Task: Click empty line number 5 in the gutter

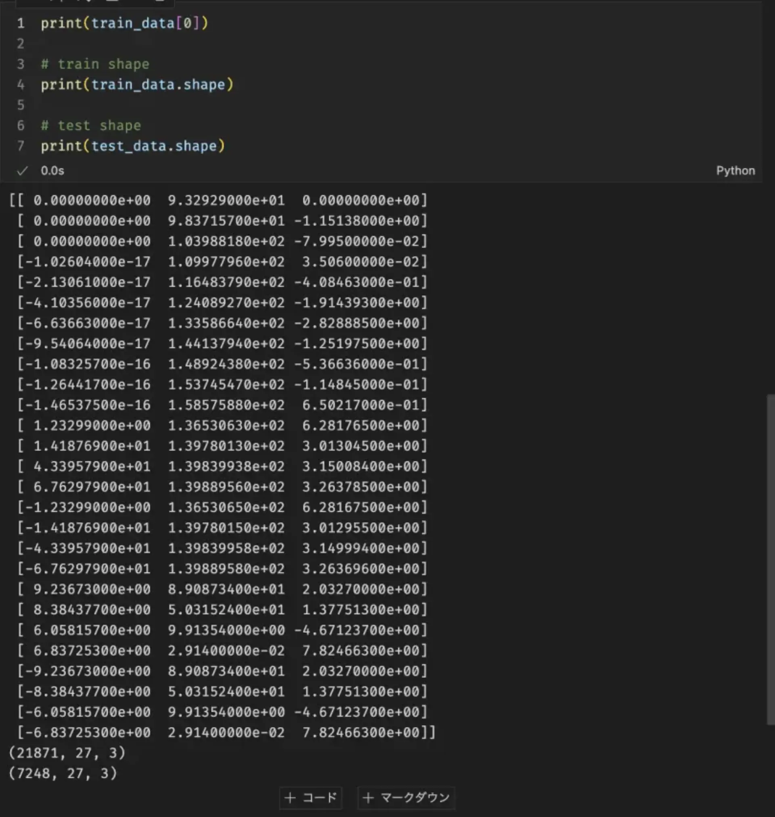Action: (21, 105)
